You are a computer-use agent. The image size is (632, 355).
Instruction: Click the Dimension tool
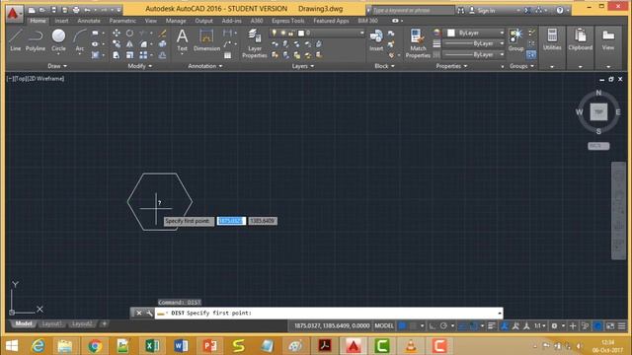206,40
